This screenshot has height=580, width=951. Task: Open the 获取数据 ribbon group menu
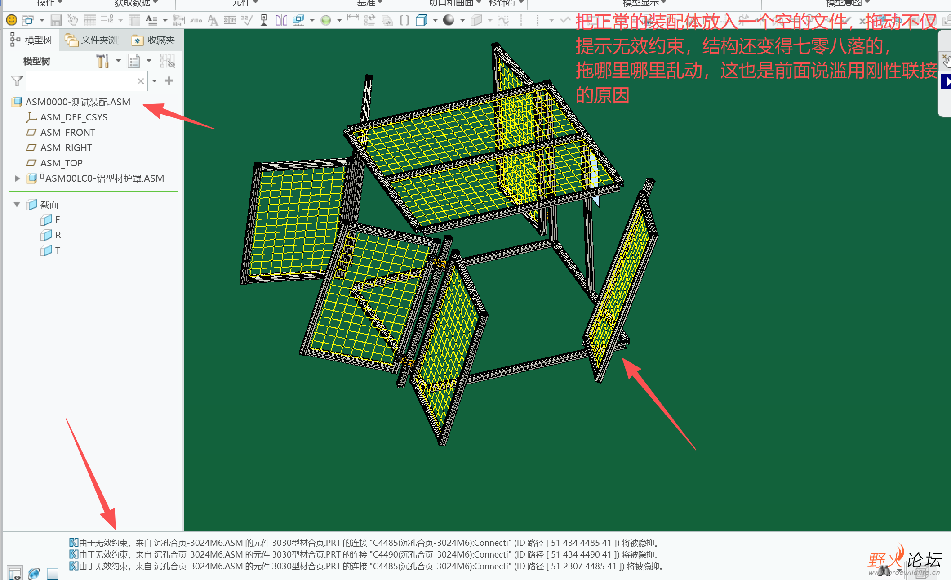136,3
